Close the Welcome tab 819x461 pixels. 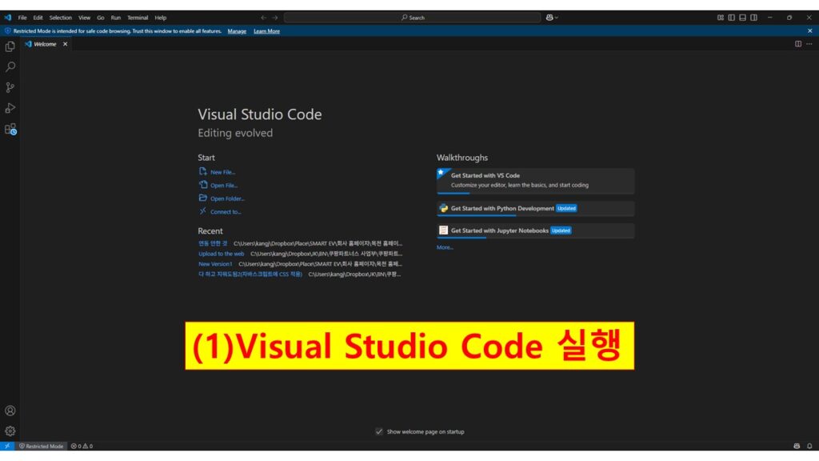[x=66, y=45]
